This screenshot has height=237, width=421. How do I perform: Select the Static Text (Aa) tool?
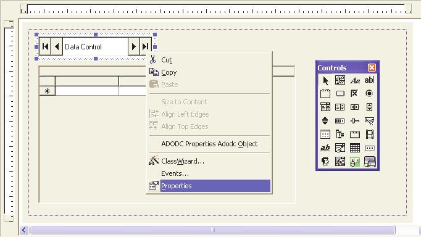355,80
